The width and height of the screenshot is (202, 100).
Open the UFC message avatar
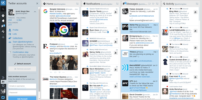[125, 83]
